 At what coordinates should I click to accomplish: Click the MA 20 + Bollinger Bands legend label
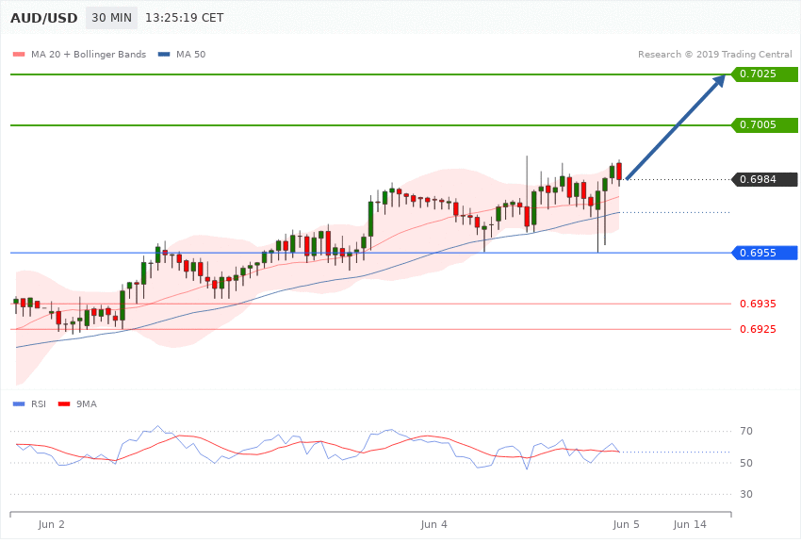89,54
